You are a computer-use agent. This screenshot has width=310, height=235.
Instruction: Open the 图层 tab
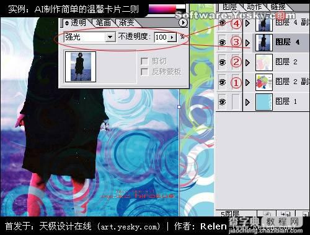[x=229, y=7]
